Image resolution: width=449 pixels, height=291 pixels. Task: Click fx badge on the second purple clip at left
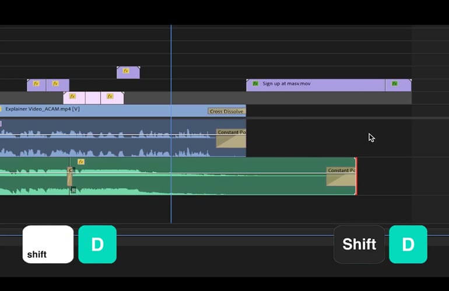[55, 83]
